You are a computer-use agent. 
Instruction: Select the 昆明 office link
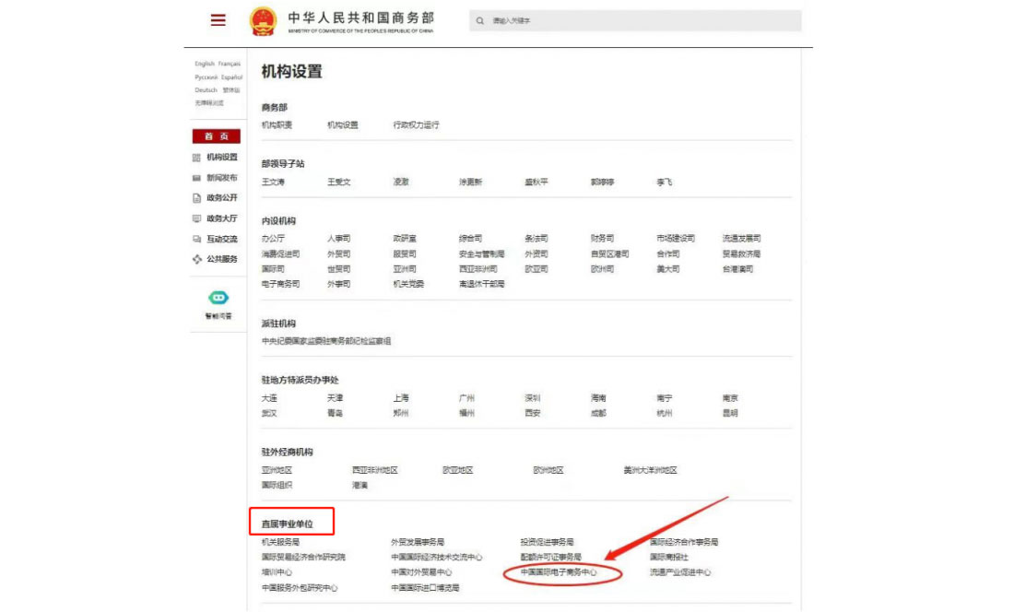[730, 413]
